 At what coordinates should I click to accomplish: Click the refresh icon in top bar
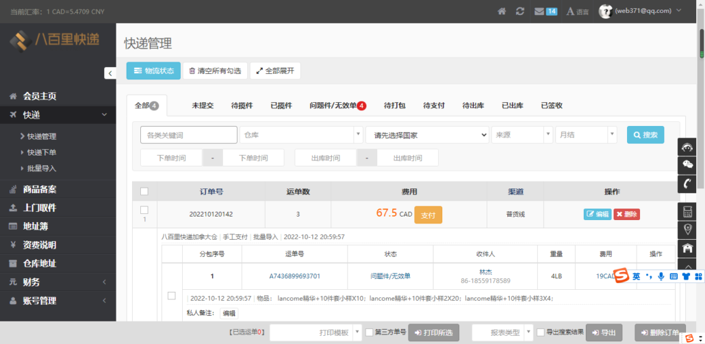coord(520,11)
